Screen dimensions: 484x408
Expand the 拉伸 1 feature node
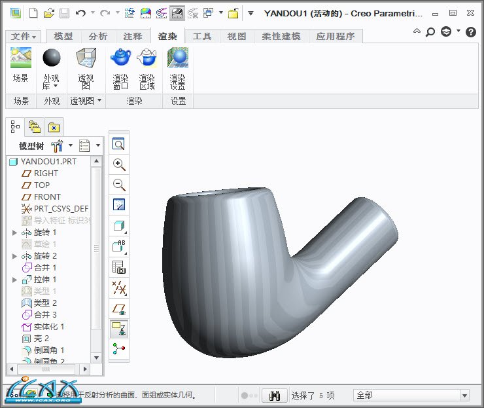[14, 280]
